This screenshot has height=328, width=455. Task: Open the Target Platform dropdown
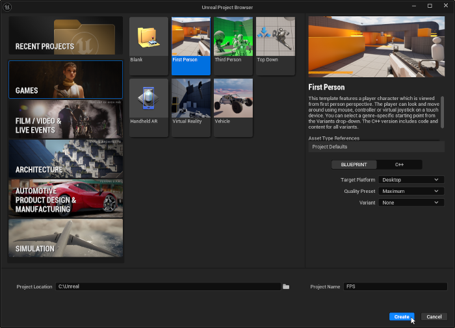coord(410,180)
